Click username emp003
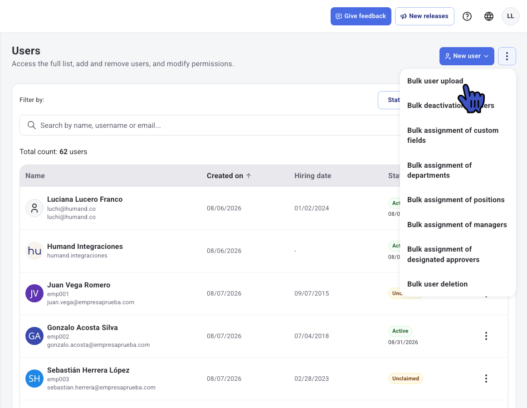 click(58, 379)
